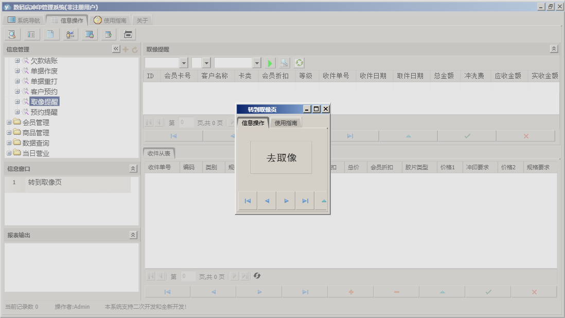
Task: Go to first record in 转到取像页 dialog
Action: click(248, 201)
